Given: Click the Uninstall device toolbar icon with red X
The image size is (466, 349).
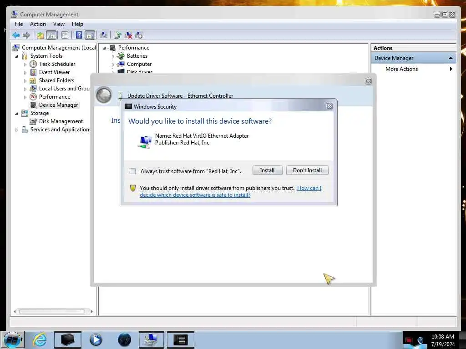Looking at the screenshot, I should tap(128, 35).
